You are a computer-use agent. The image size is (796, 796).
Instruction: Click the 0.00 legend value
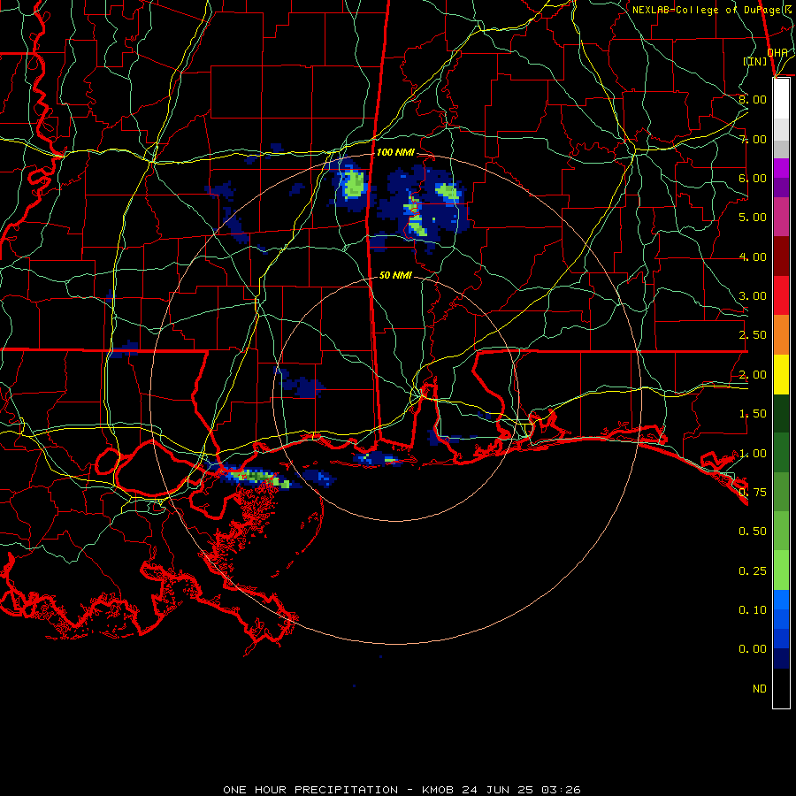[x=753, y=649]
